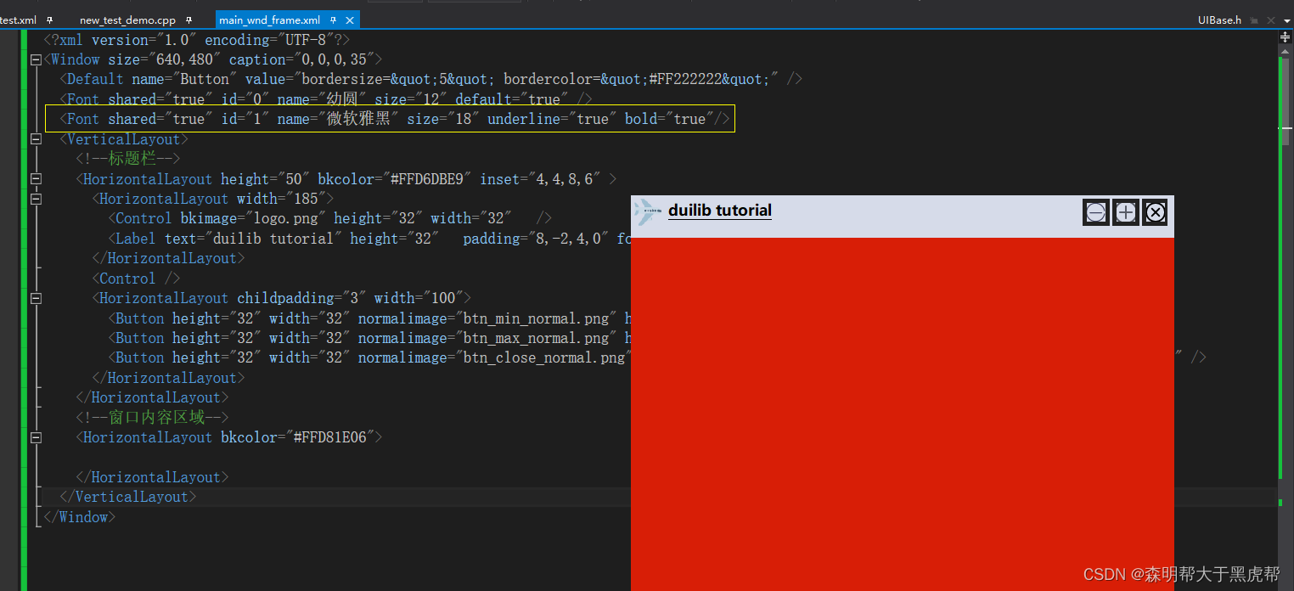
Task: Collapse the HorizontalLayout bkcolor="#FFD81E06" block
Action: pos(36,437)
